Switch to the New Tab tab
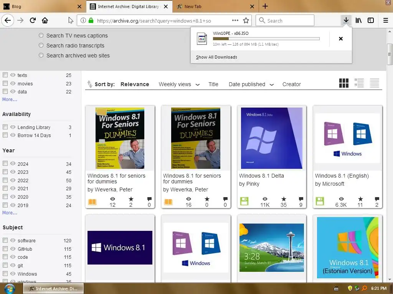This screenshot has height=294, width=393. tap(215, 7)
